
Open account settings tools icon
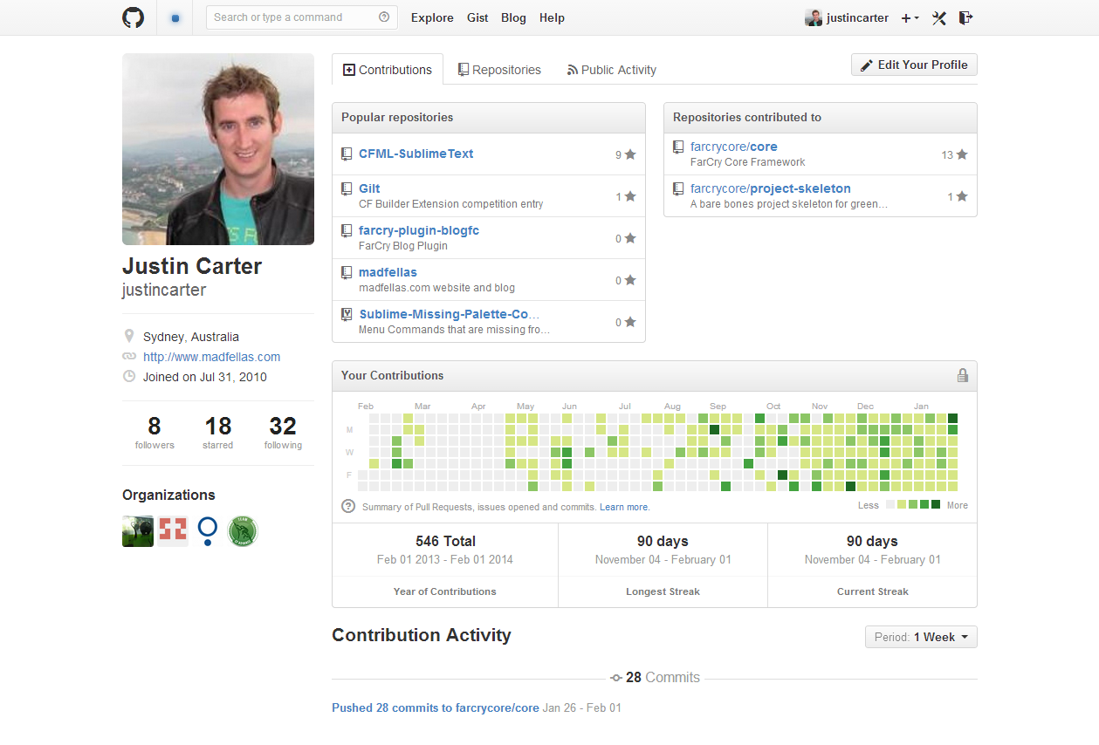point(939,17)
